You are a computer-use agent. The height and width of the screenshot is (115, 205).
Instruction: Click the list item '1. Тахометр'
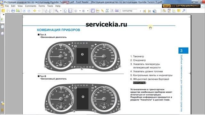[137, 57]
